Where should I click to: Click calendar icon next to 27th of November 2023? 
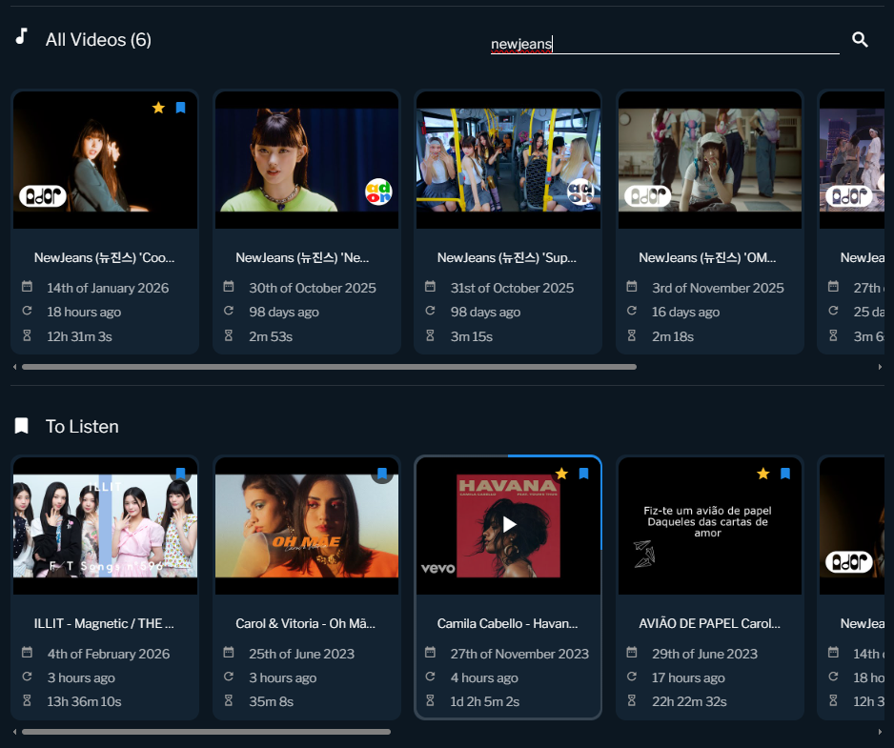(x=431, y=652)
